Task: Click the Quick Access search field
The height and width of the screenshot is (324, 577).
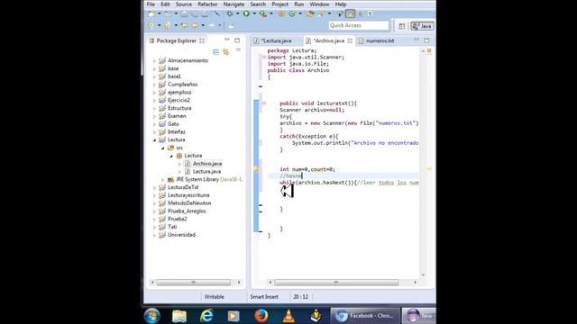Action: pos(359,25)
